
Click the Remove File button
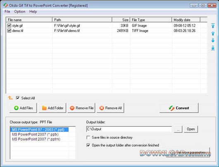tap(81, 108)
